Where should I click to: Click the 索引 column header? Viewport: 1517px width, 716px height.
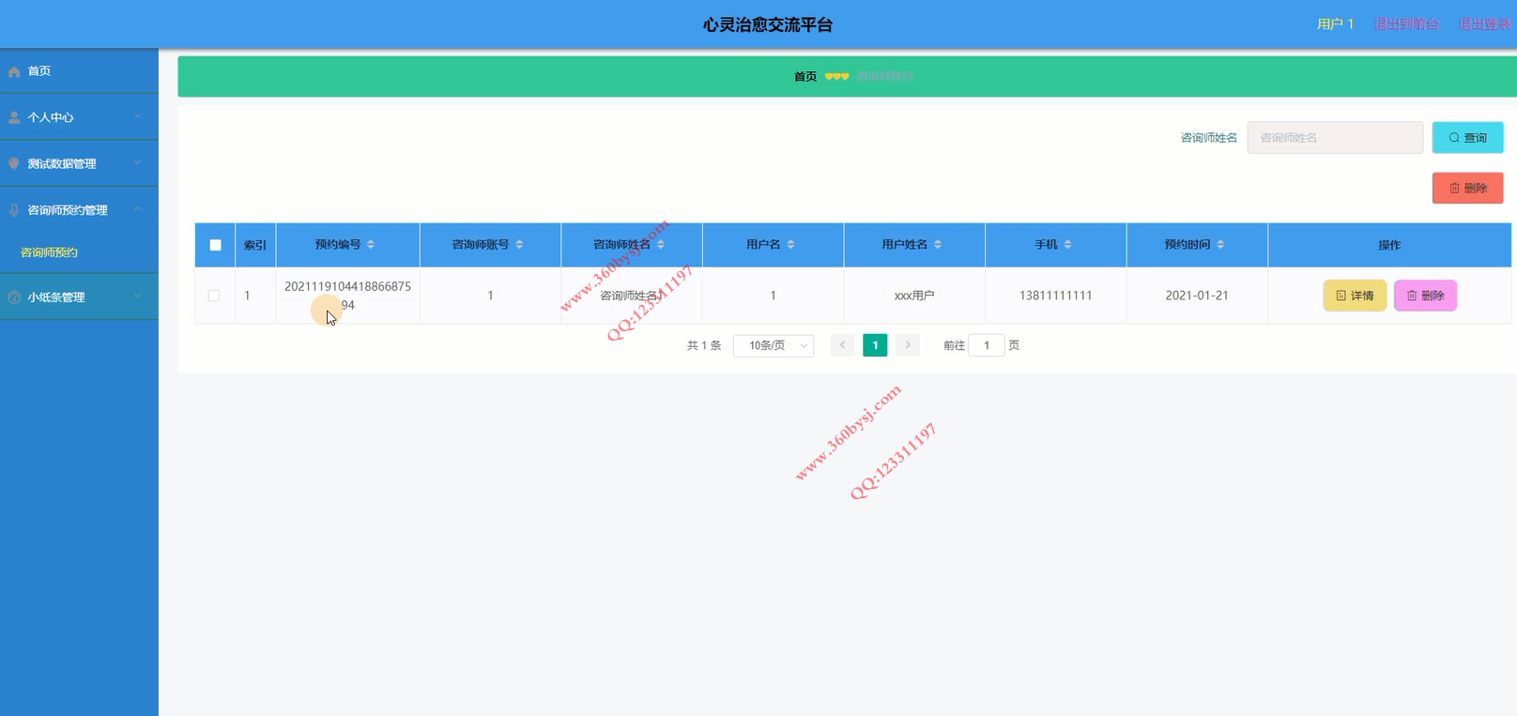click(255, 245)
